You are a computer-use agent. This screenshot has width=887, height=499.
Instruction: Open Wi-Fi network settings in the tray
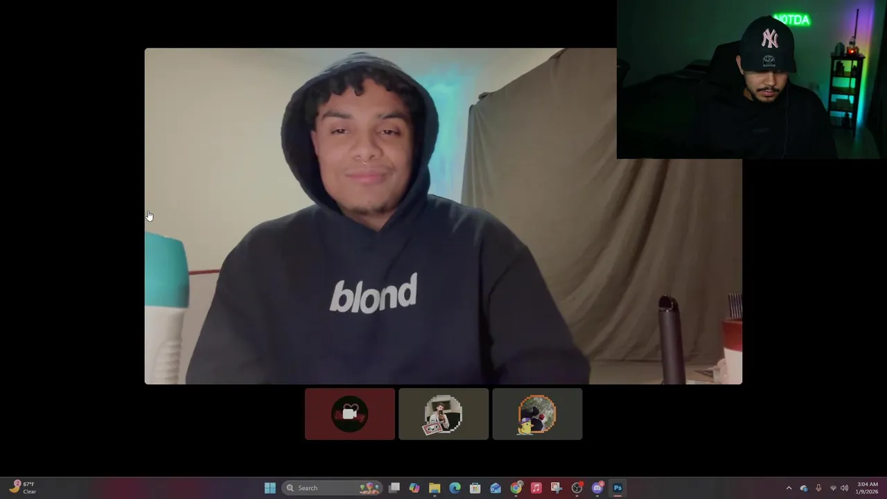click(833, 488)
